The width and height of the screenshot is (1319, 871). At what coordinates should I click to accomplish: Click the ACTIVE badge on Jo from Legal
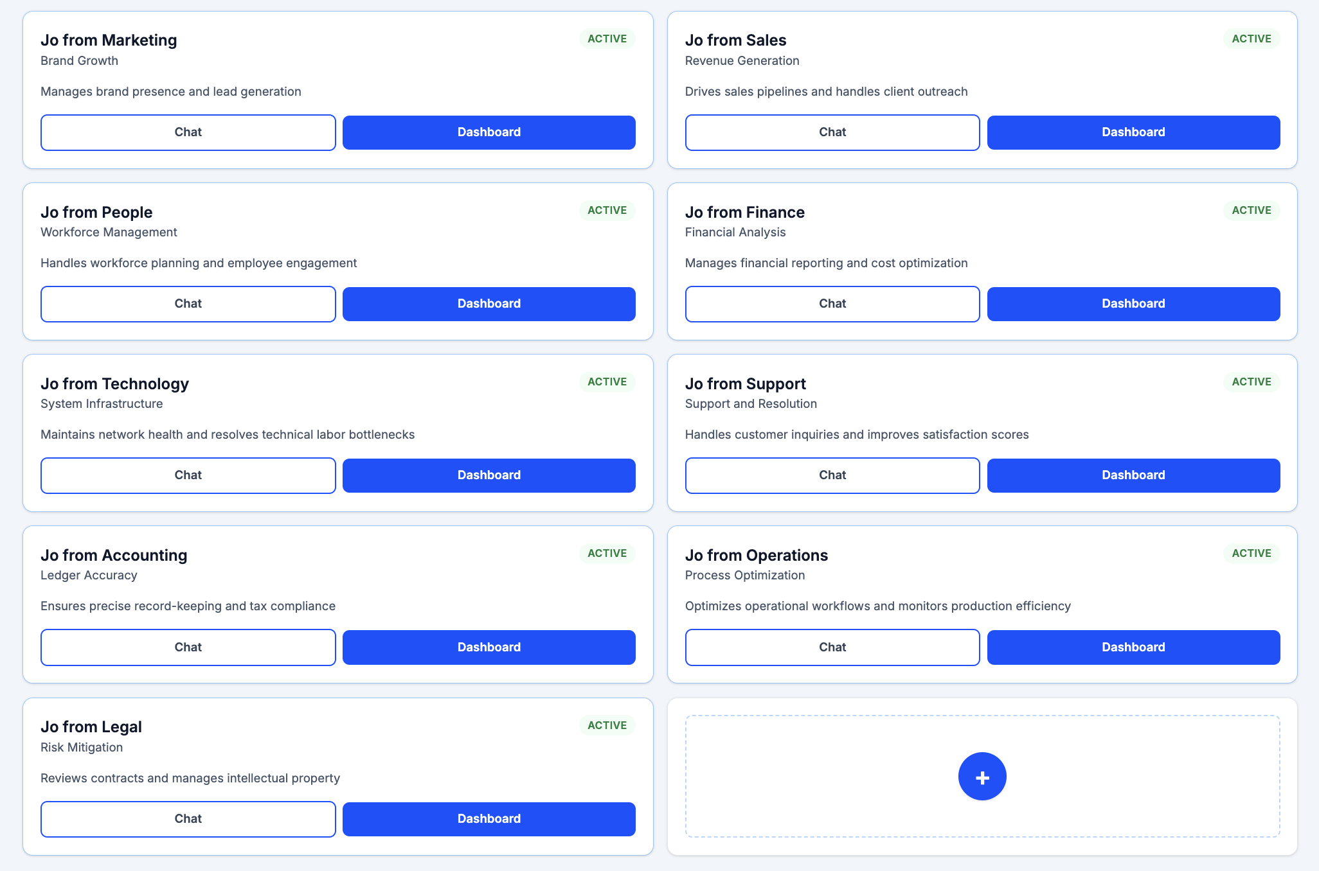[x=606, y=725]
